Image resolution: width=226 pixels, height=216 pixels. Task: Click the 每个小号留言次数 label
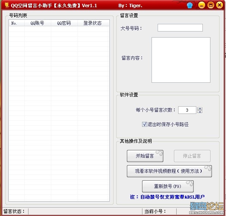(155, 110)
